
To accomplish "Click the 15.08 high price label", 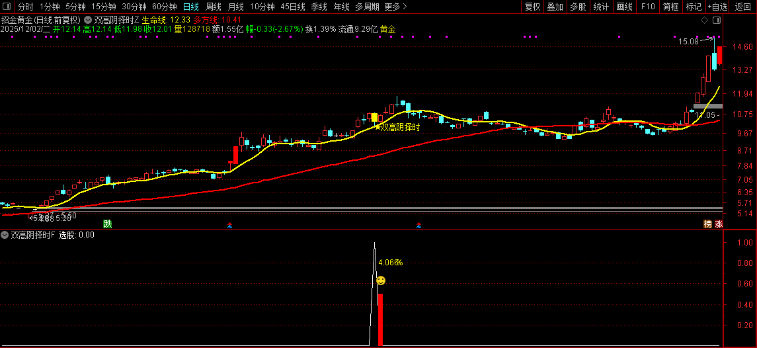I will tap(688, 42).
